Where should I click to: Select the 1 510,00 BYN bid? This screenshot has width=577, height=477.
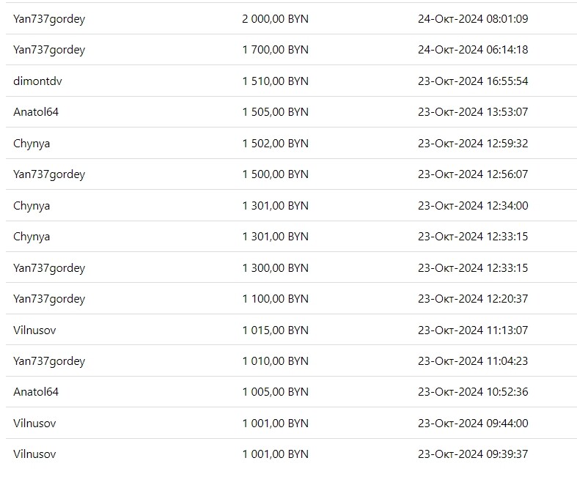(x=275, y=81)
